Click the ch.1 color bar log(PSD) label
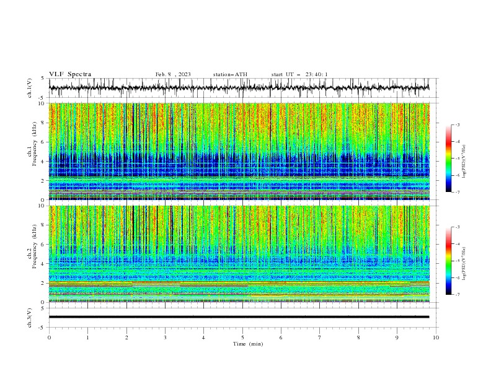 click(464, 162)
